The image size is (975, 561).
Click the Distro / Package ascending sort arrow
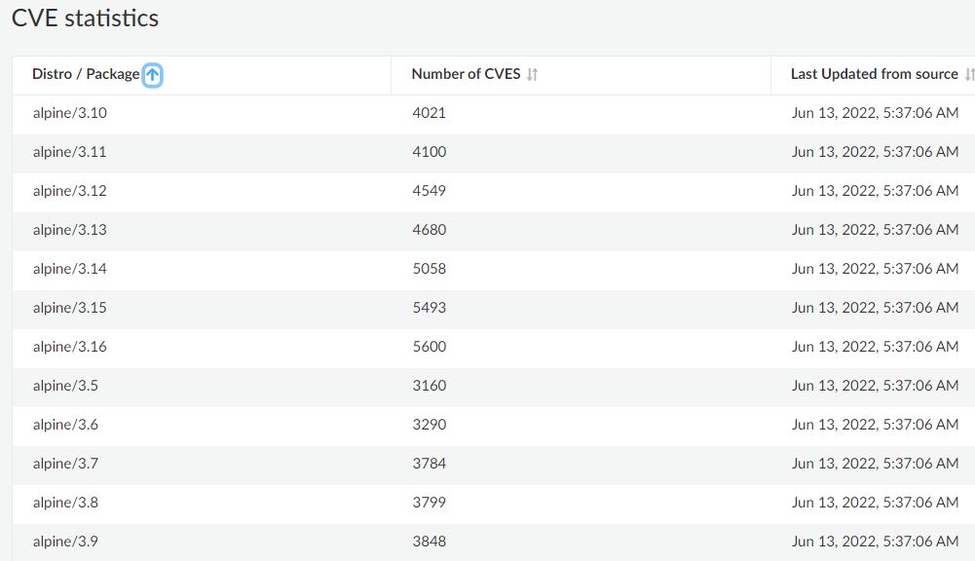click(153, 75)
